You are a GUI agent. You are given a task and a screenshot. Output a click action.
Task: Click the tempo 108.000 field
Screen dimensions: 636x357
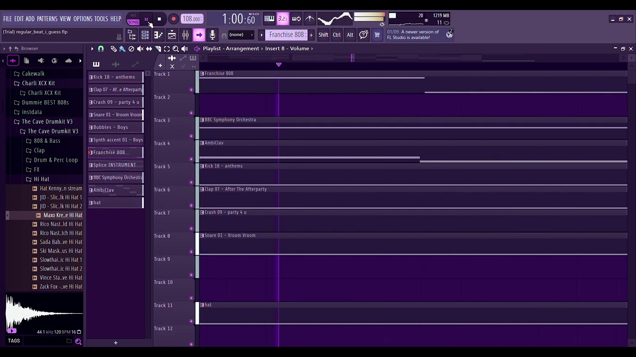click(192, 19)
